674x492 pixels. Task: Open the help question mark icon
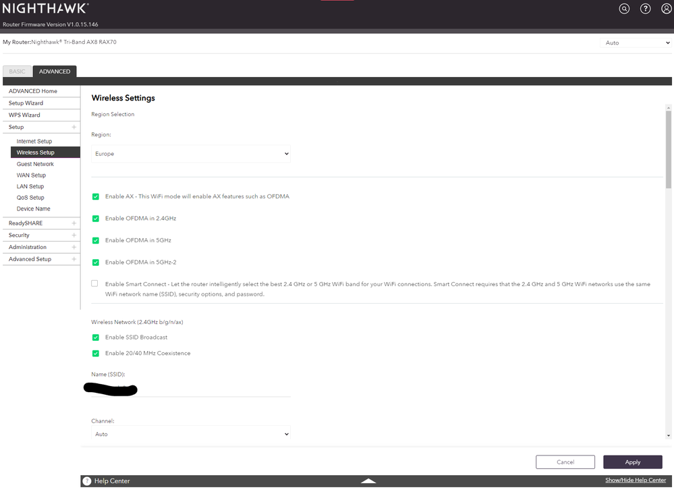pos(645,9)
